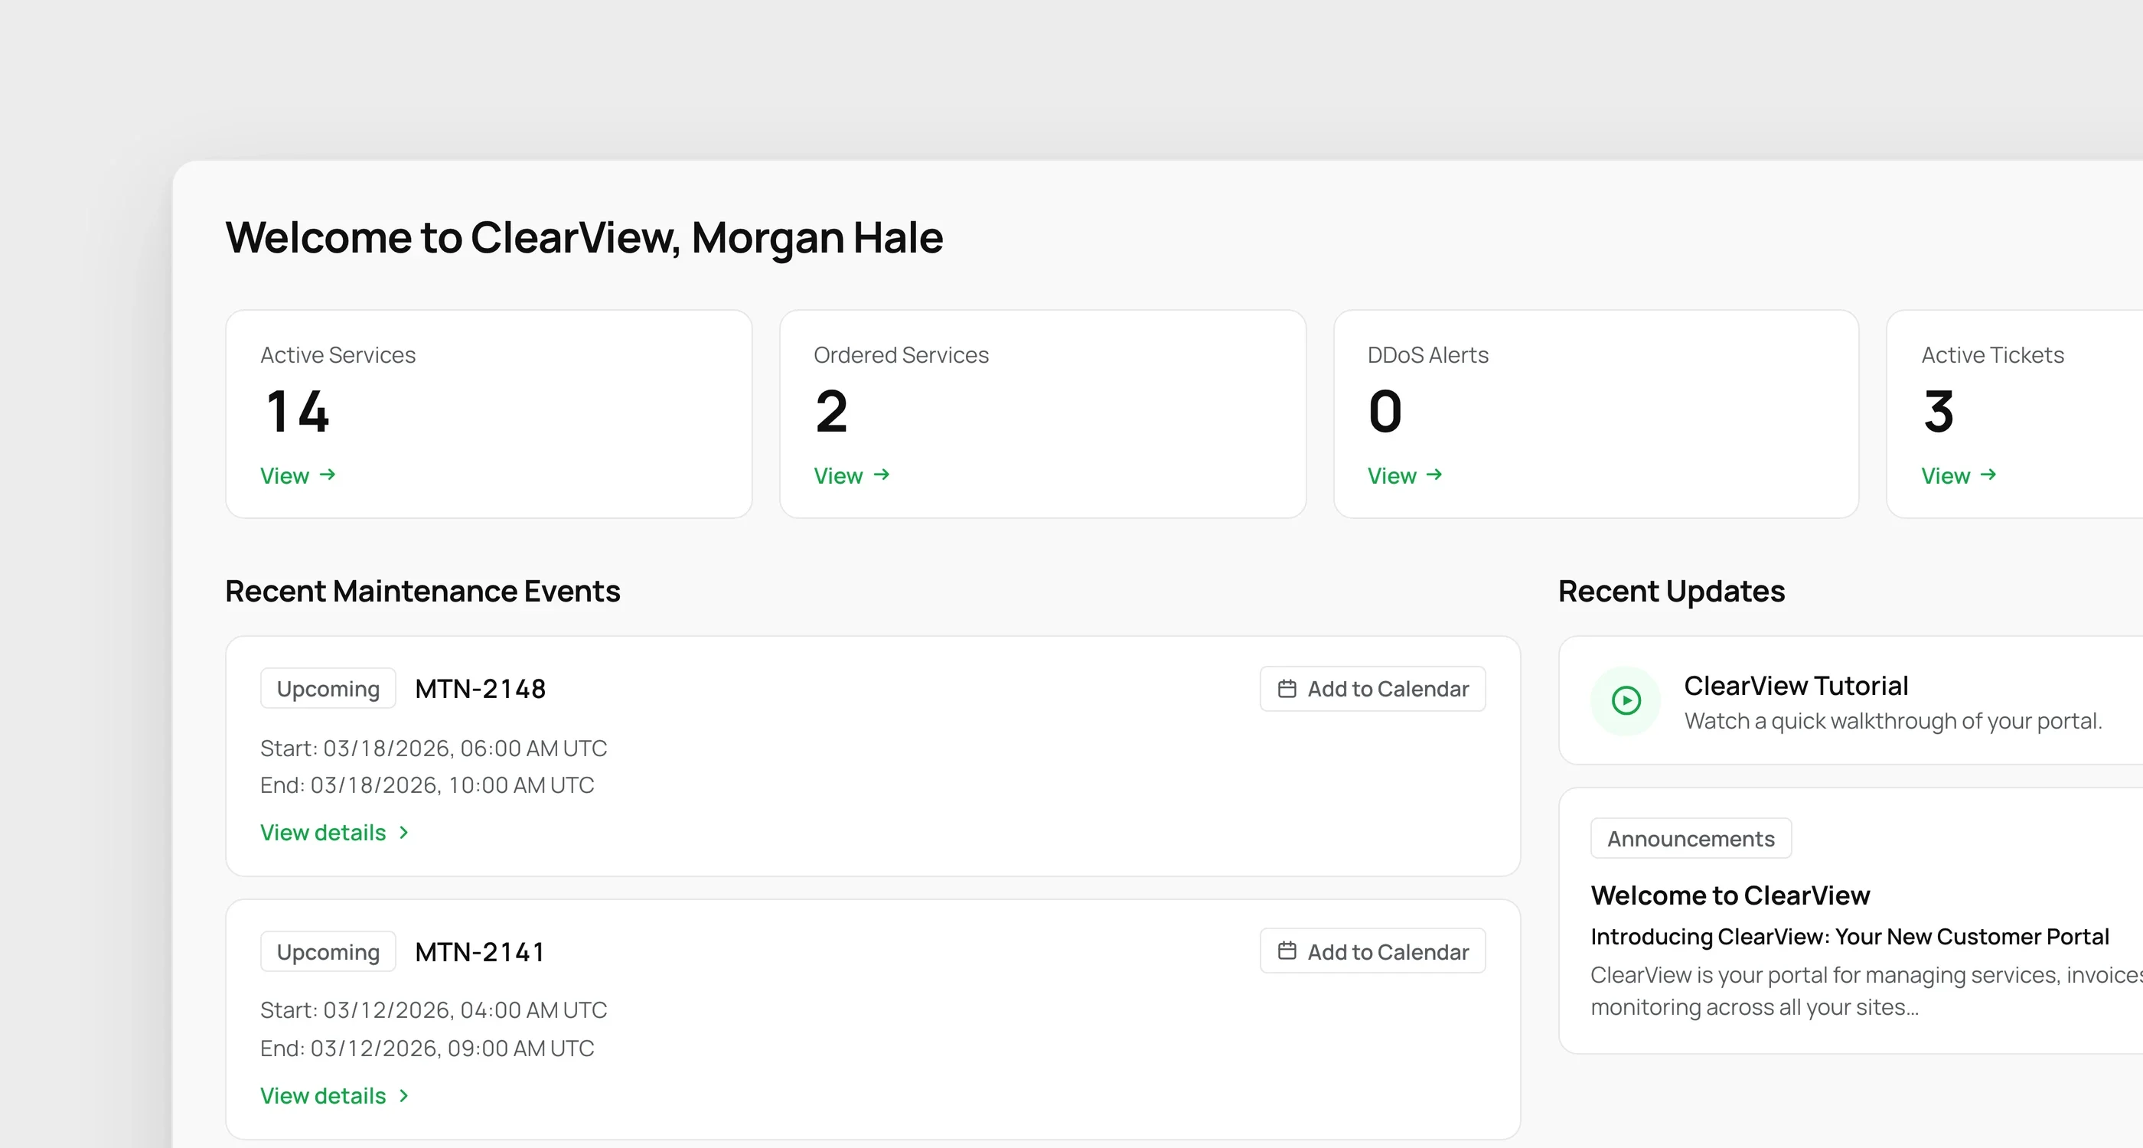View details for MTN-2141

click(334, 1096)
